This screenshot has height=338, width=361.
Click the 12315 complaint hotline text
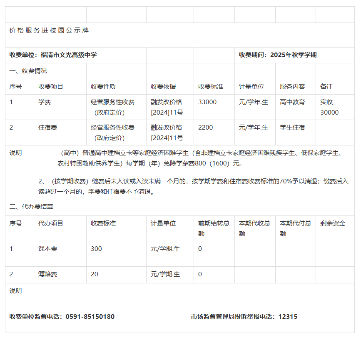pos(288,317)
